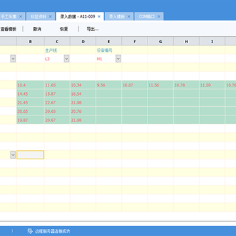The height and width of the screenshot is (236, 236).
Task: Select column header H
Action: (186, 41)
